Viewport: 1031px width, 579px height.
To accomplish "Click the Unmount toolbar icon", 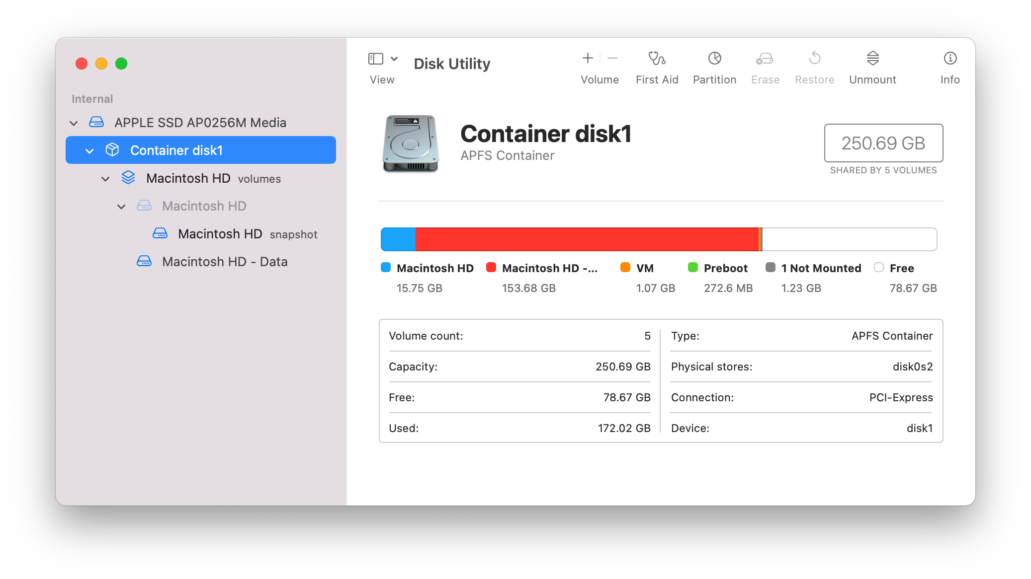I will point(872,59).
